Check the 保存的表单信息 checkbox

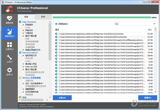tap(23, 41)
